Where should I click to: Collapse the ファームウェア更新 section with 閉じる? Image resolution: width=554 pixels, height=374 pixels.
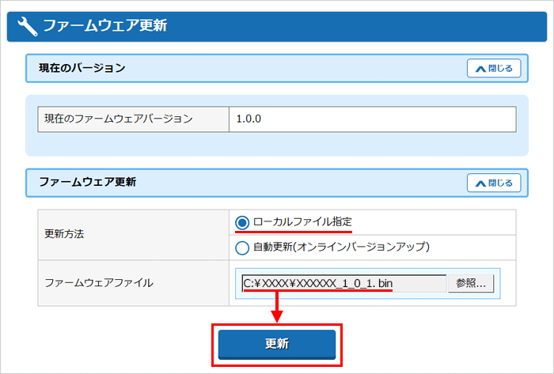(494, 183)
